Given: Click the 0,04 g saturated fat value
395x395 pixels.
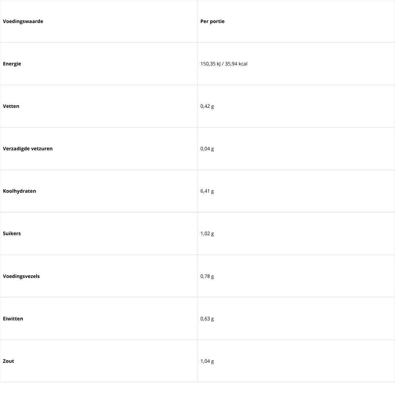Looking at the screenshot, I should [207, 148].
